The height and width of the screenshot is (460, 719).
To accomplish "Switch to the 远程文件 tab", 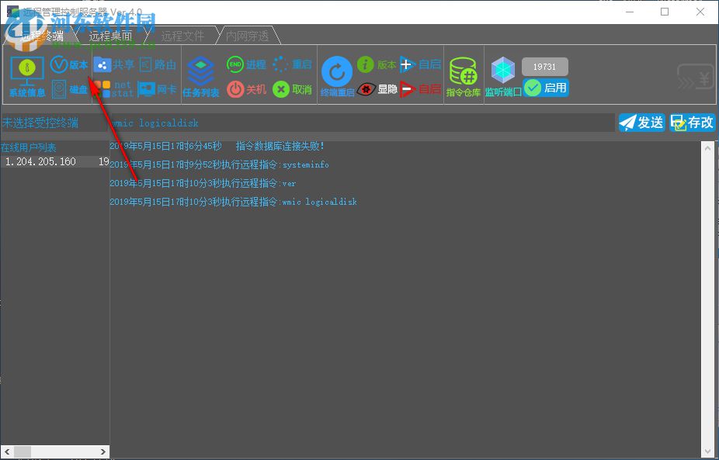I will (182, 36).
